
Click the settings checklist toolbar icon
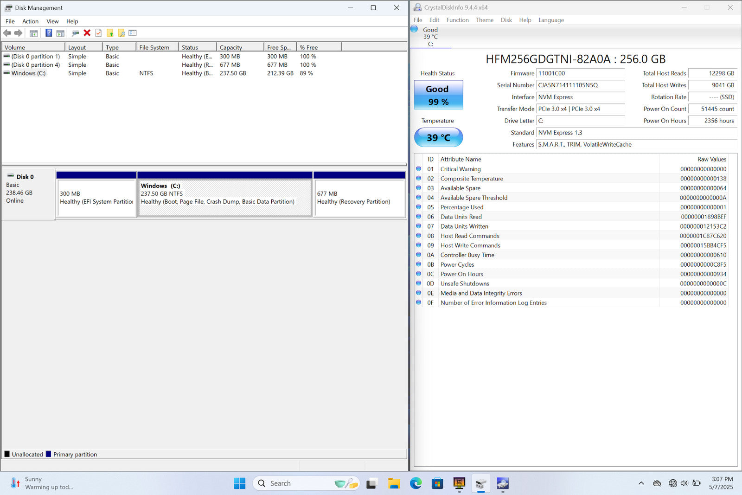click(x=133, y=33)
